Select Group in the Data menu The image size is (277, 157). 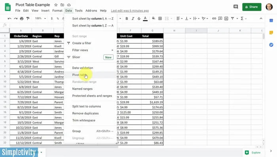pos(90,131)
